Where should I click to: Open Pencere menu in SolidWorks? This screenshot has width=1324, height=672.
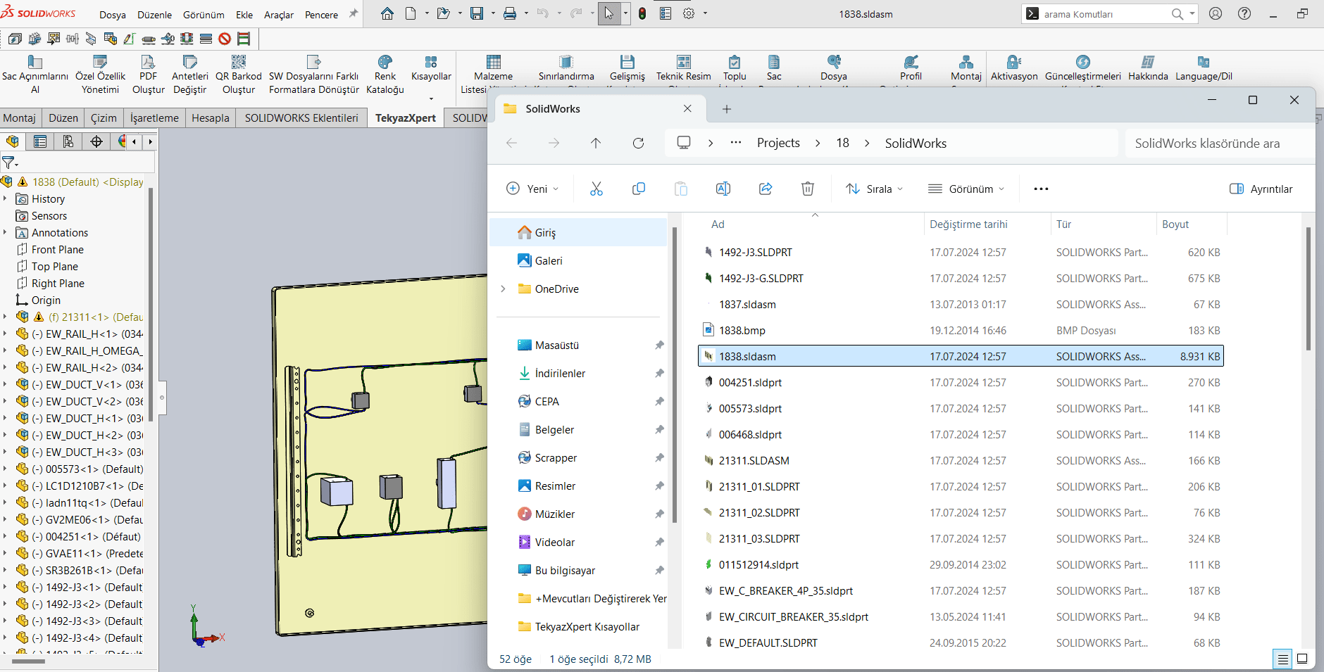321,15
